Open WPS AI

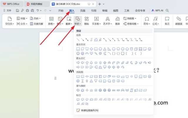157,11
